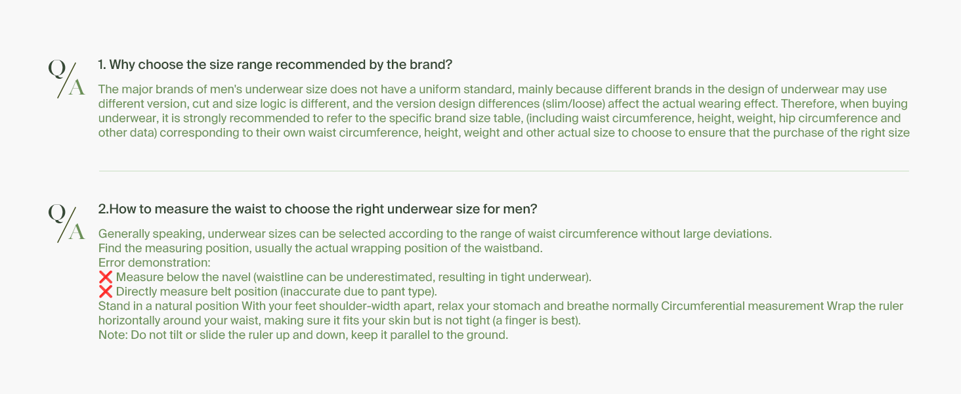Viewport: 961px width, 394px height.
Task: Click the red X before 'Measure below the navel'
Action: pyautogui.click(x=105, y=277)
